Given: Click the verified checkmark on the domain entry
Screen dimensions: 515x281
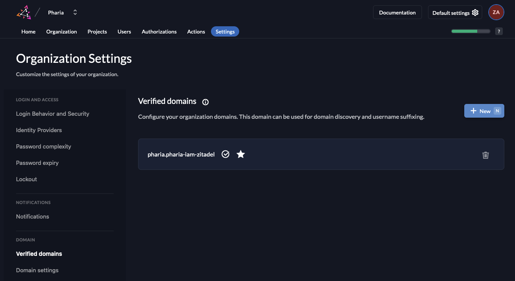Looking at the screenshot, I should [225, 154].
